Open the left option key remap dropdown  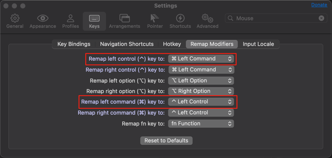[x=201, y=80]
